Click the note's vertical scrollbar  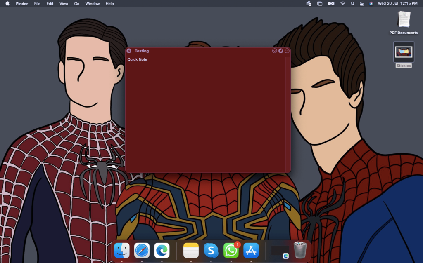click(x=288, y=113)
